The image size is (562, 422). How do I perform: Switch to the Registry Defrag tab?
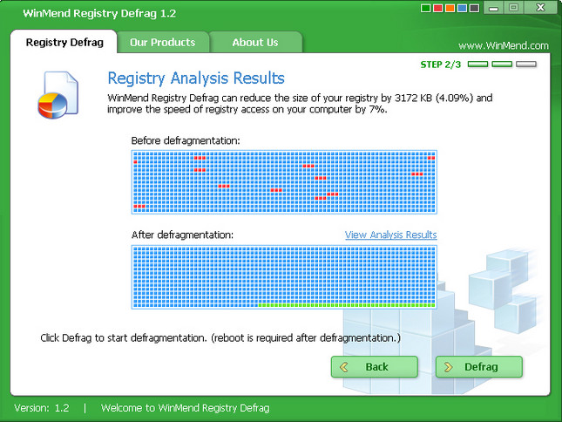click(x=64, y=43)
